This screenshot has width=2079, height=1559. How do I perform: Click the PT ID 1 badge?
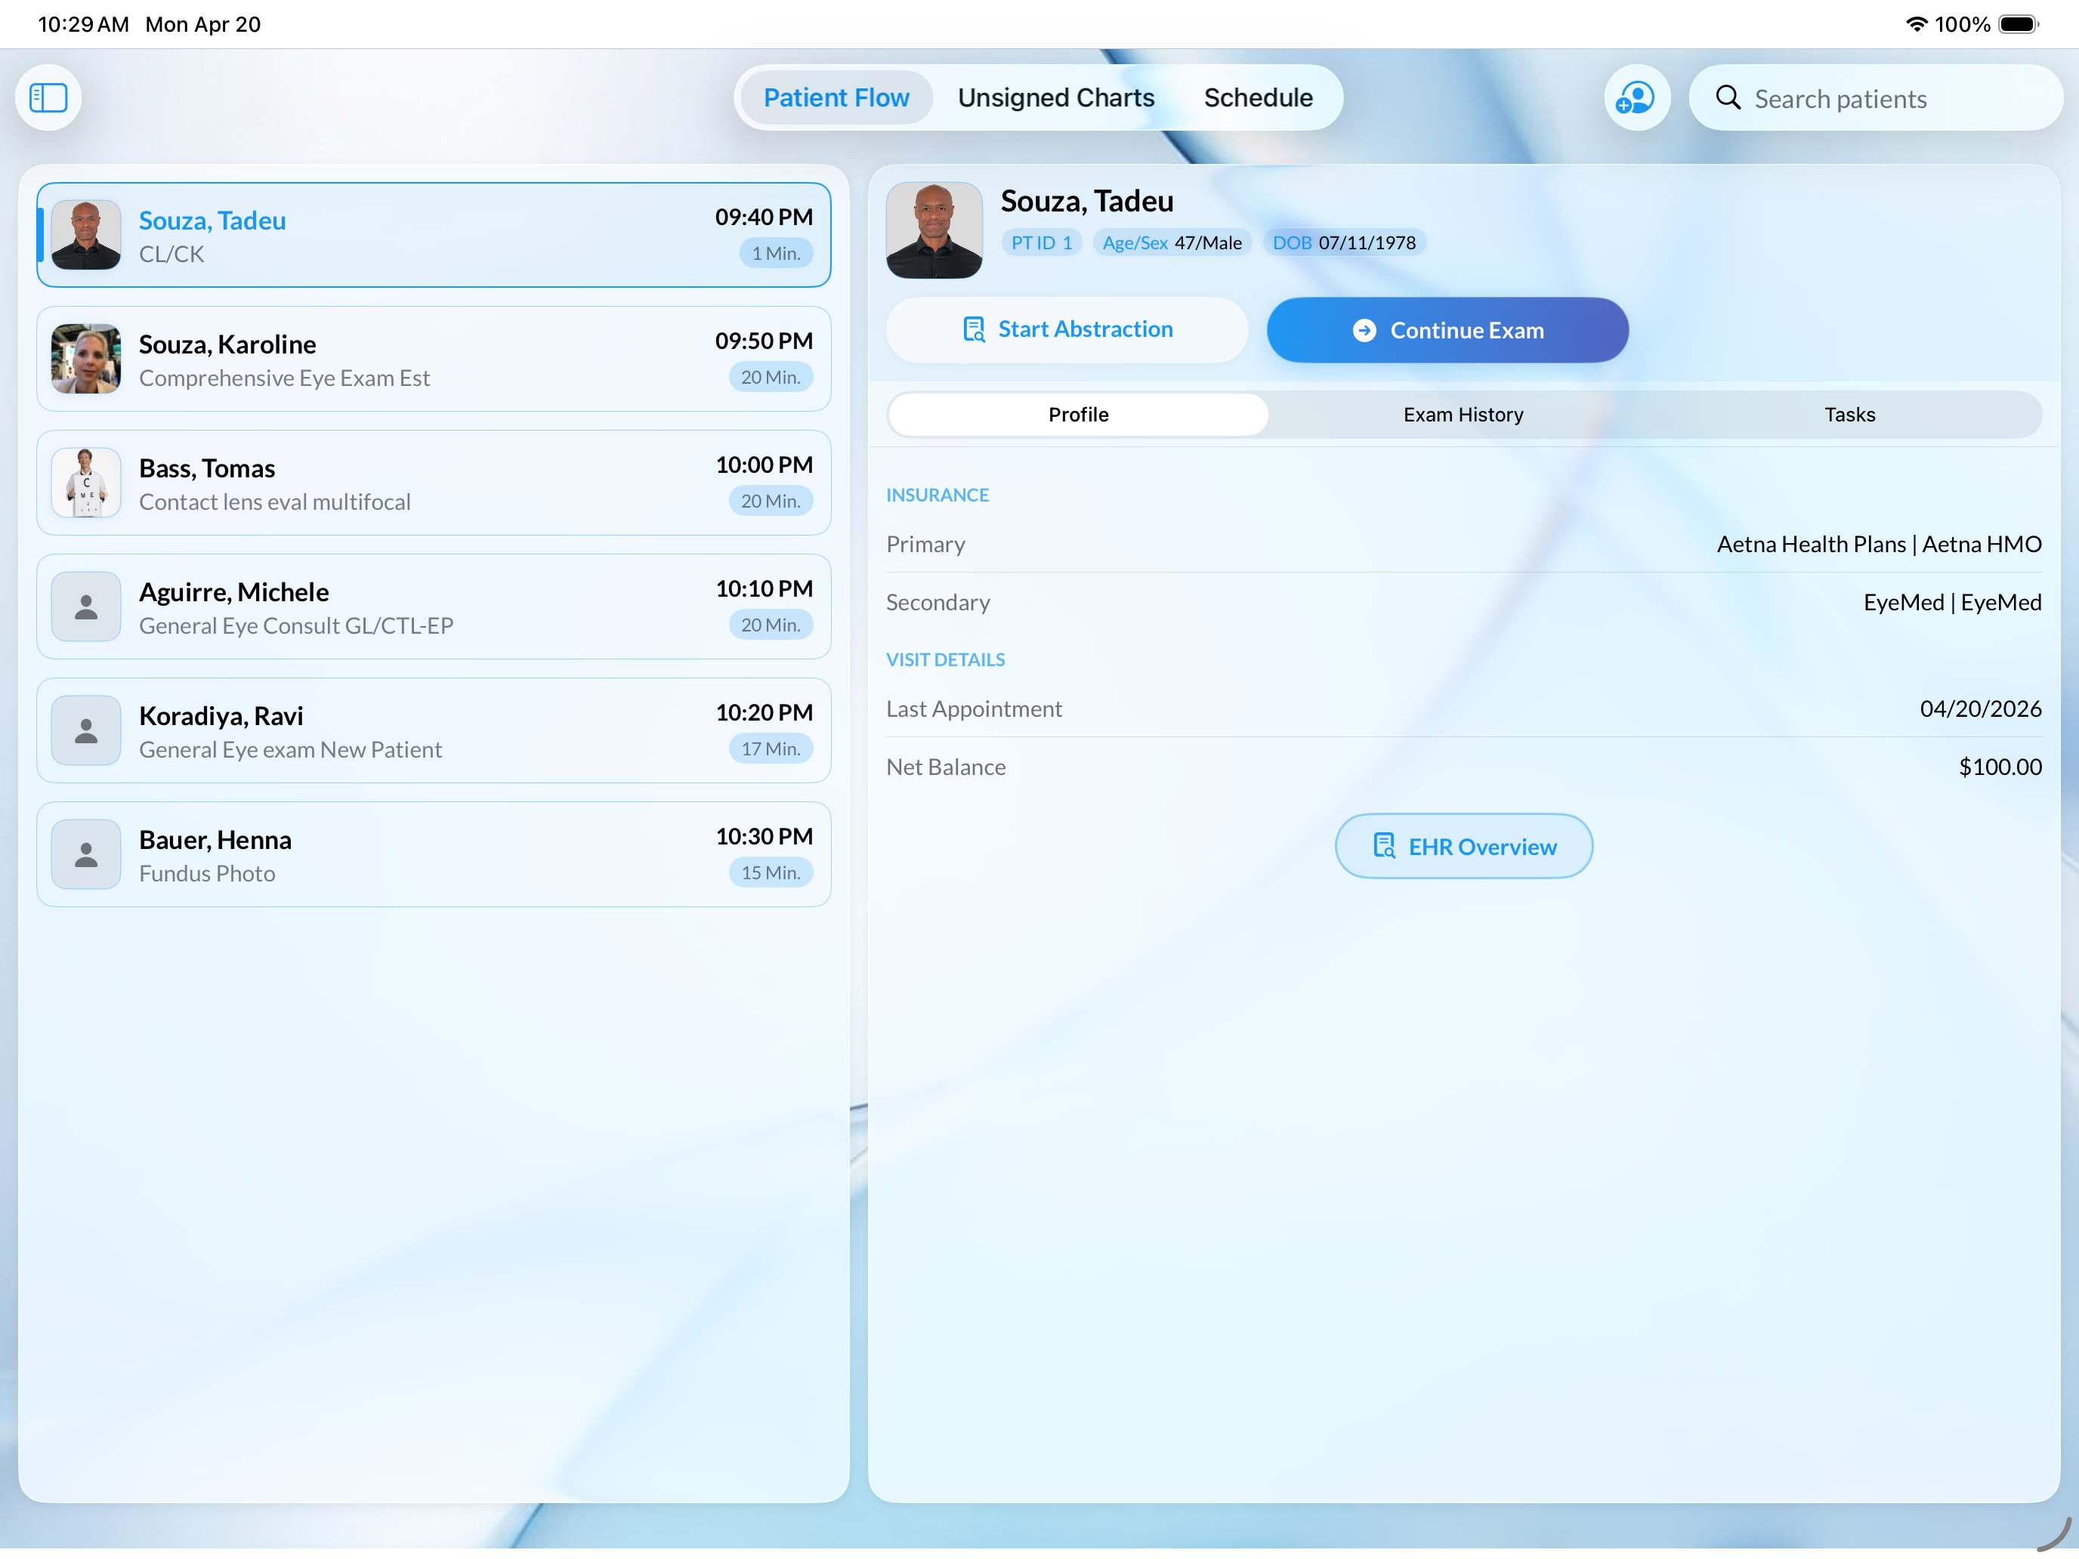[1041, 242]
